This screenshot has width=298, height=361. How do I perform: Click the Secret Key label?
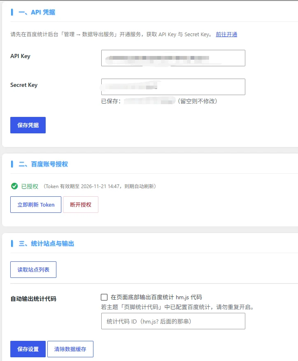click(x=24, y=85)
